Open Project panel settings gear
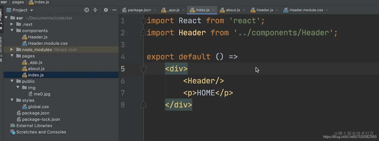The height and width of the screenshot is (141, 379). [106, 10]
